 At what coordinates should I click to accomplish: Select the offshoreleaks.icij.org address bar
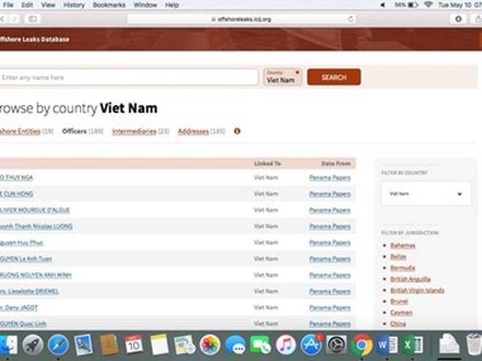click(x=241, y=19)
